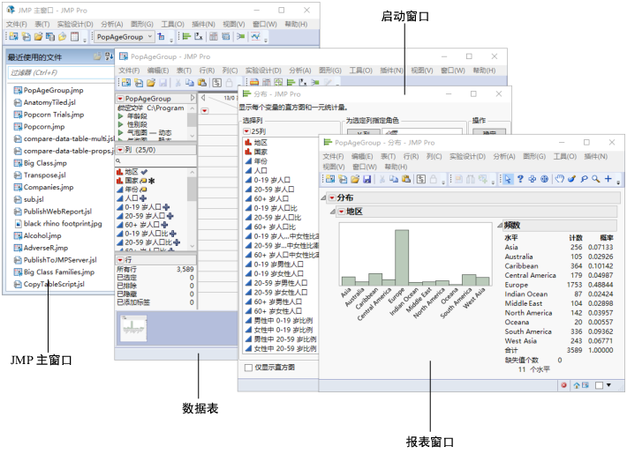Click the column search field in data table

pyautogui.click(x=156, y=161)
